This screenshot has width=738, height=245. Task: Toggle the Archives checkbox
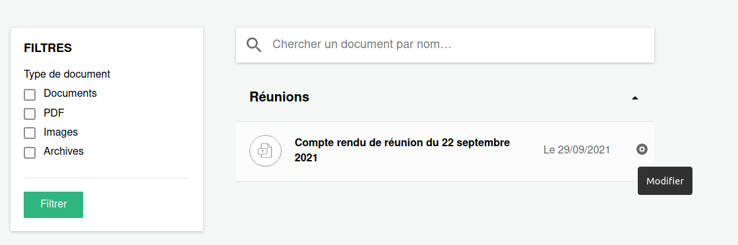[30, 153]
